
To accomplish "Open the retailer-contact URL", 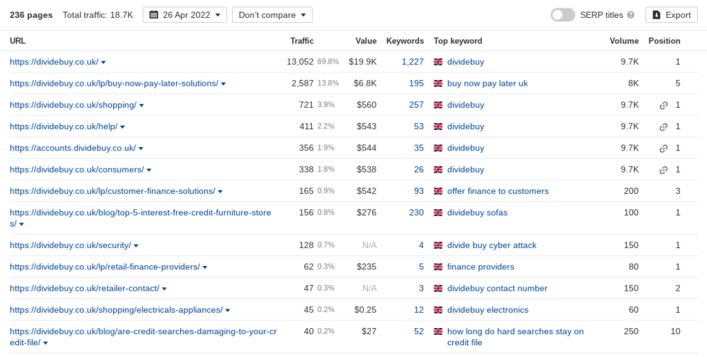I will click(84, 289).
